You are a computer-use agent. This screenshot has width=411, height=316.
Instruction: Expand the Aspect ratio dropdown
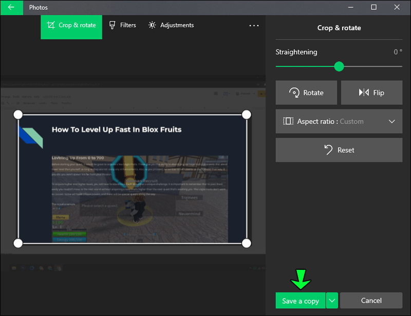coord(339,121)
